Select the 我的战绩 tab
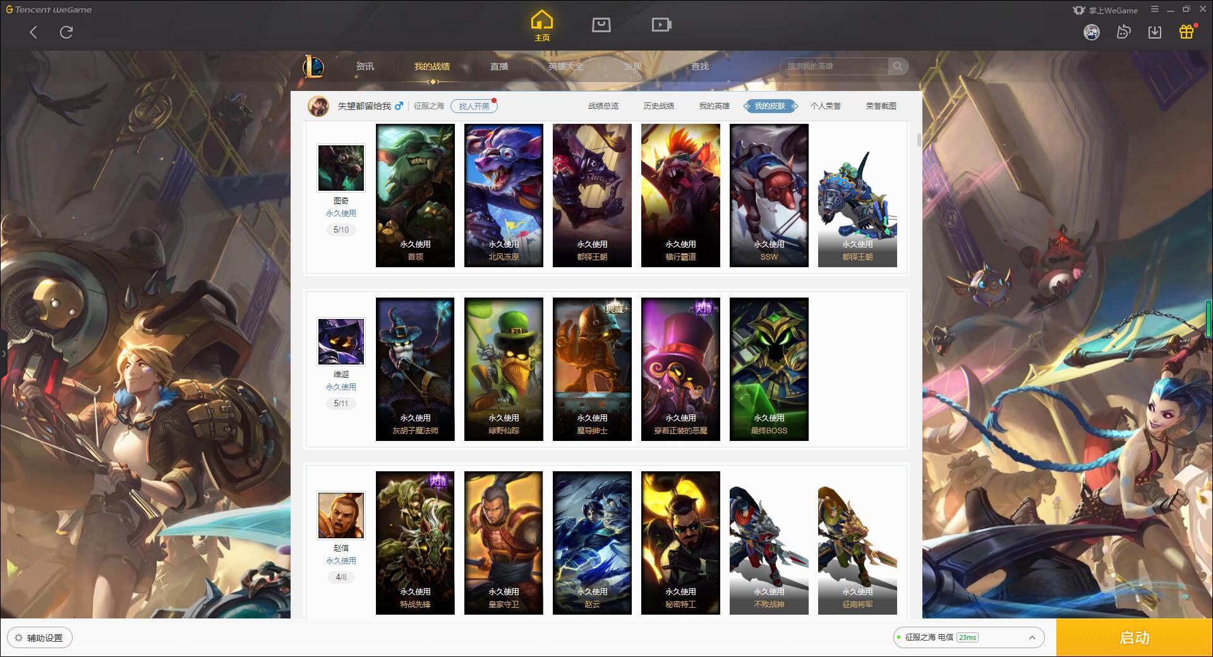Screen dimensions: 1213x657 tap(432, 66)
